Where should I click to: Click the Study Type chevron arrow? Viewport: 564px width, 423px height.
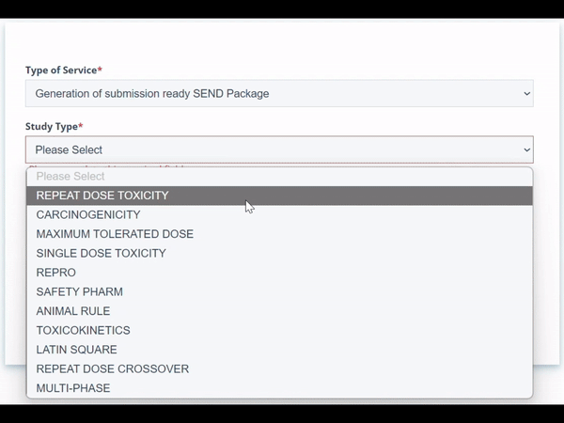tap(526, 149)
